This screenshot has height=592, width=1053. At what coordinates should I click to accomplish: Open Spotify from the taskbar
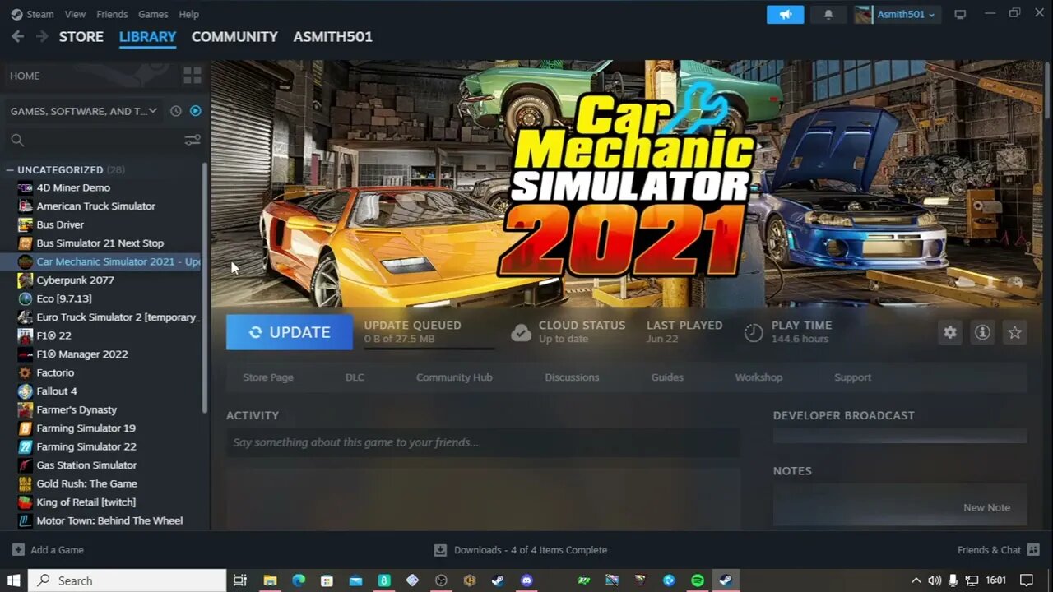(698, 580)
